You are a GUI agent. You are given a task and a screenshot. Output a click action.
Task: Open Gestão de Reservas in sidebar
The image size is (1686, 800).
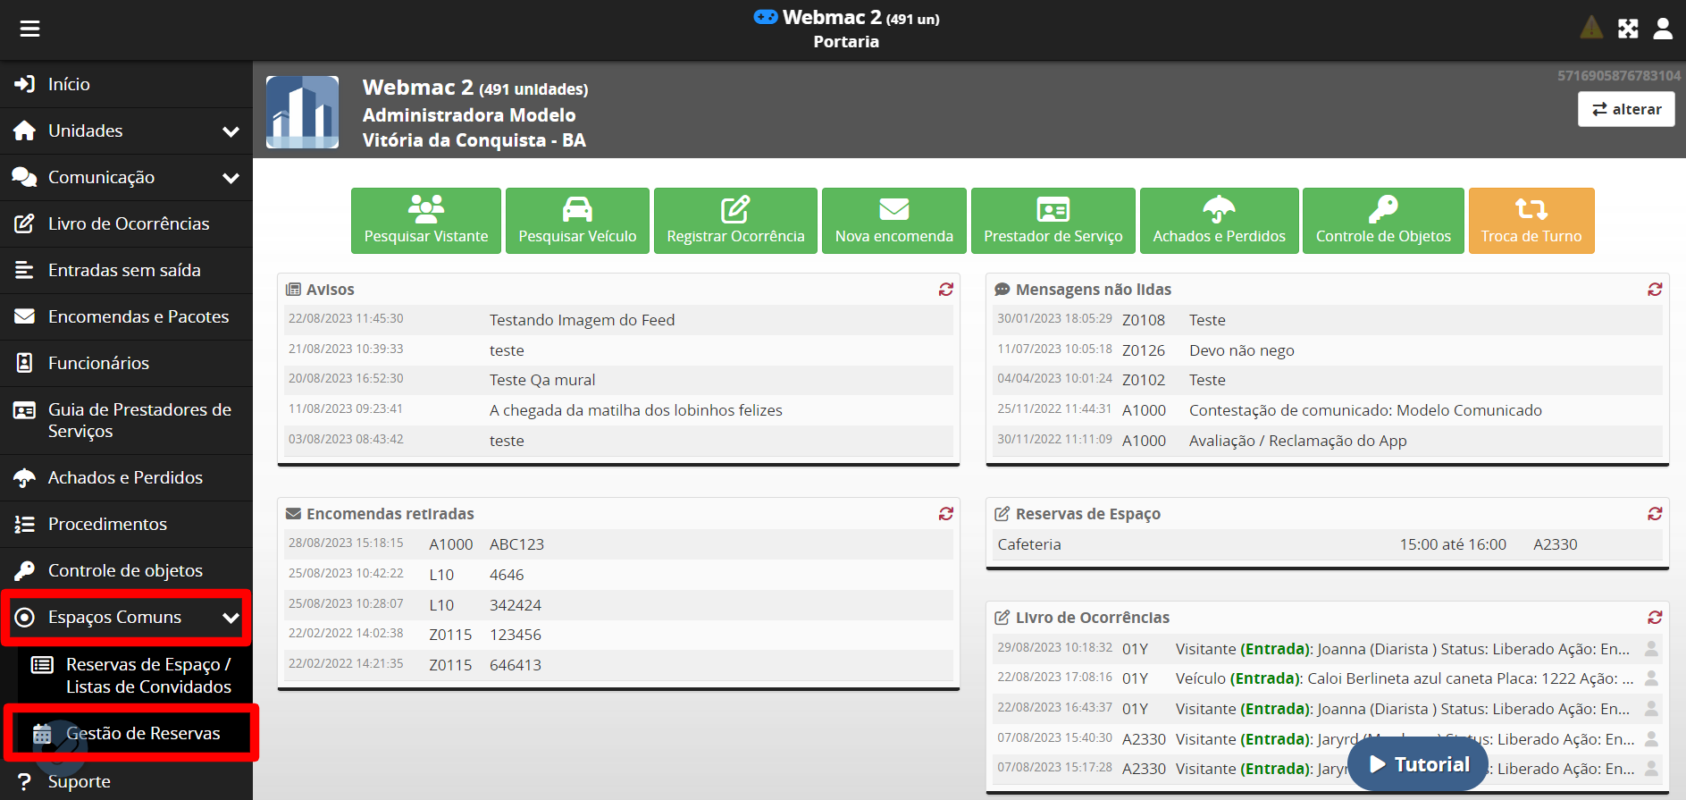point(142,734)
